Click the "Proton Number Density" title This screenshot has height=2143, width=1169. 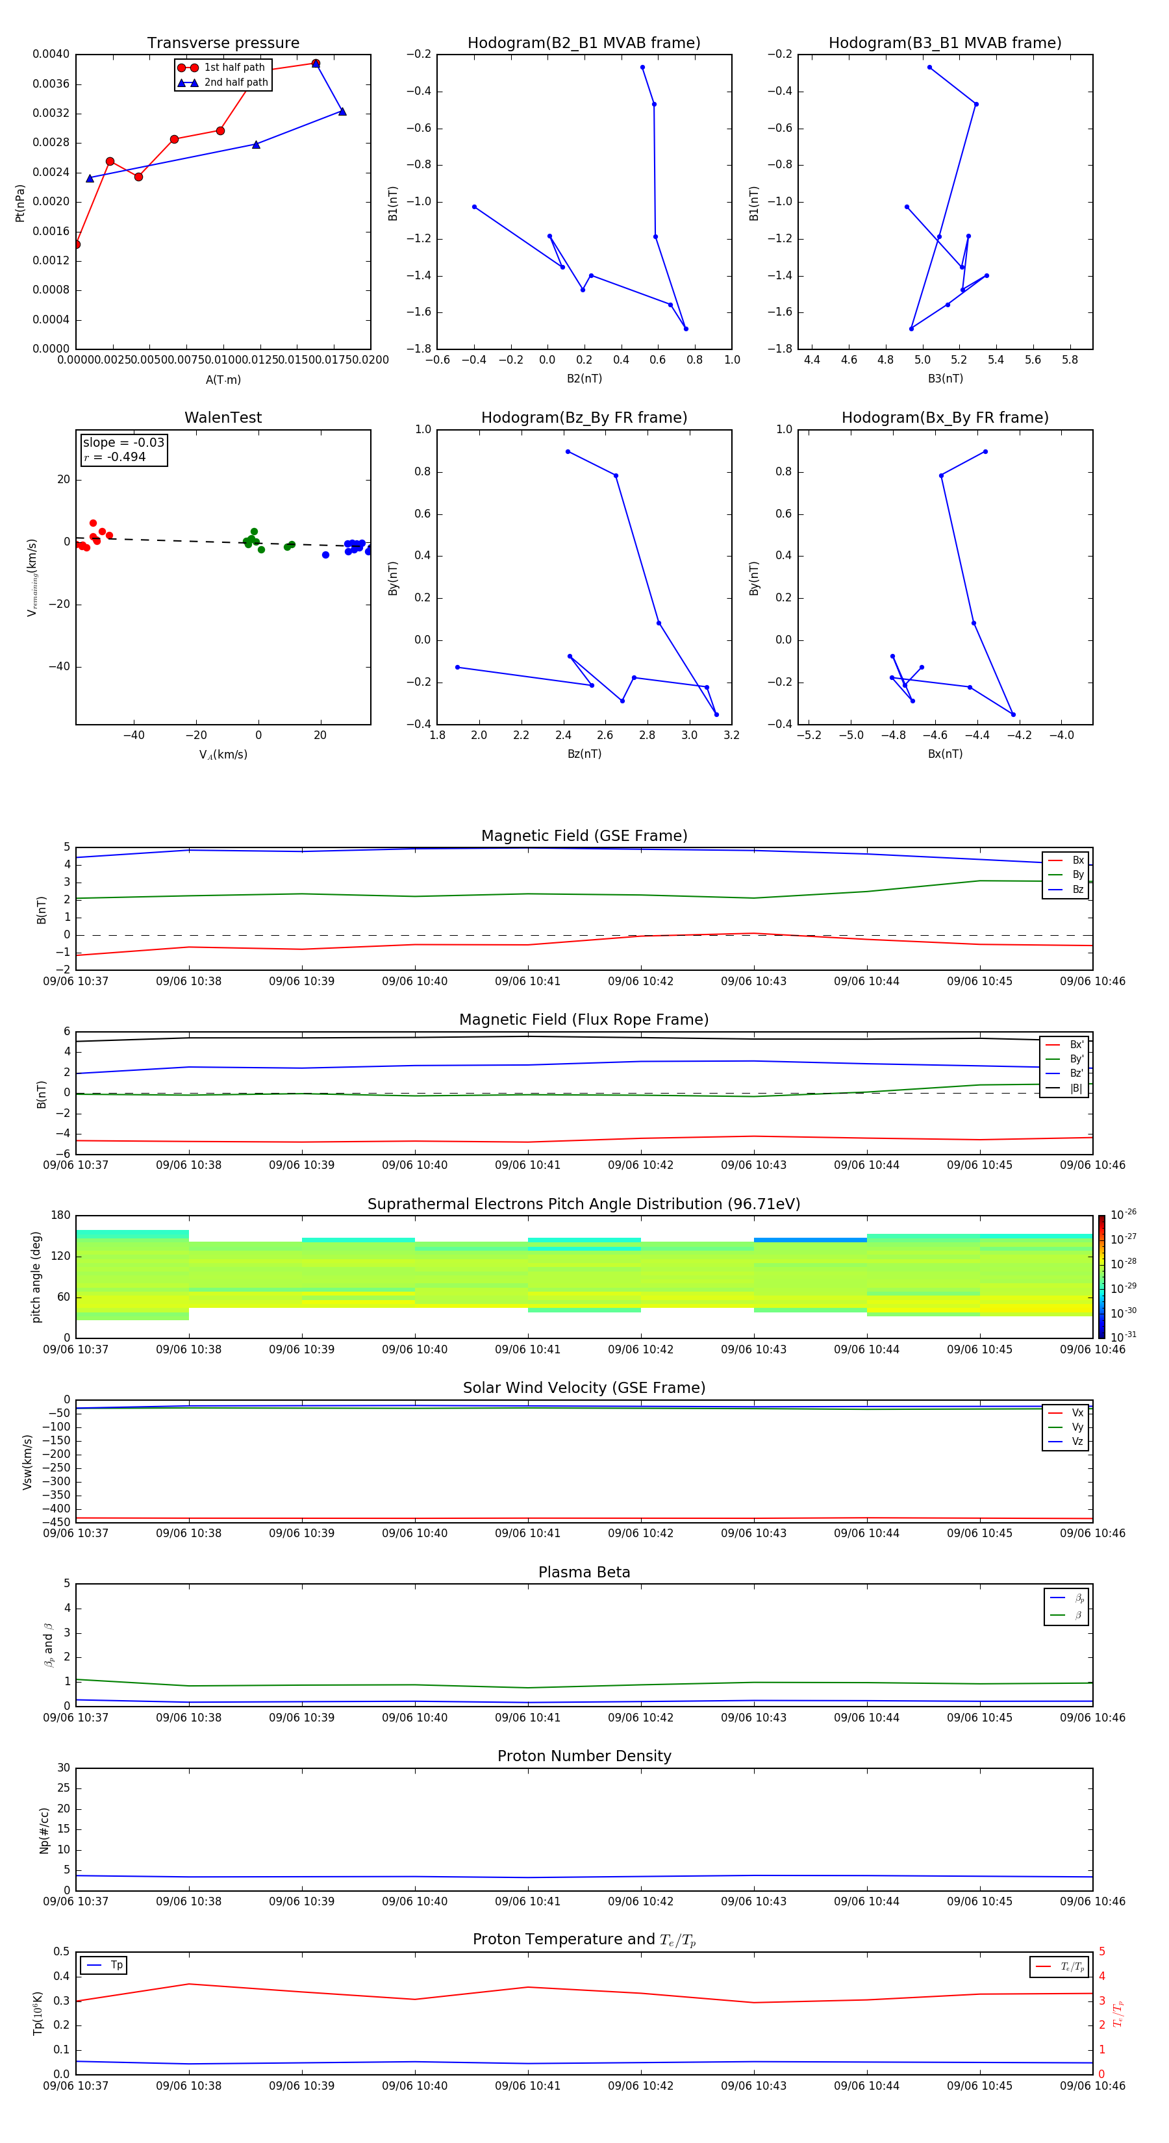(584, 1756)
